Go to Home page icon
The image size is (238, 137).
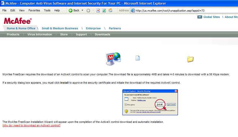pyautogui.click(x=110, y=10)
